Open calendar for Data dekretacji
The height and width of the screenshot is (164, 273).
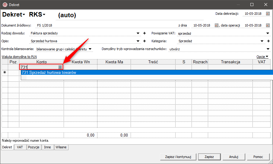pyautogui.click(x=268, y=14)
